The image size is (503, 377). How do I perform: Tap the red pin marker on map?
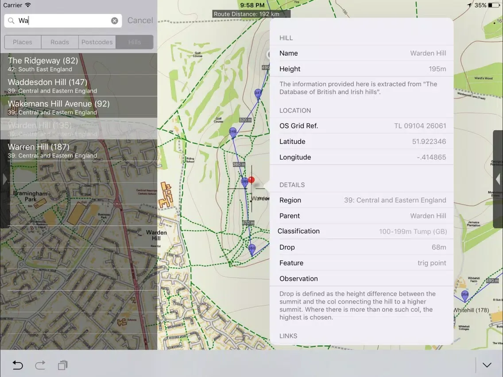[x=251, y=180]
